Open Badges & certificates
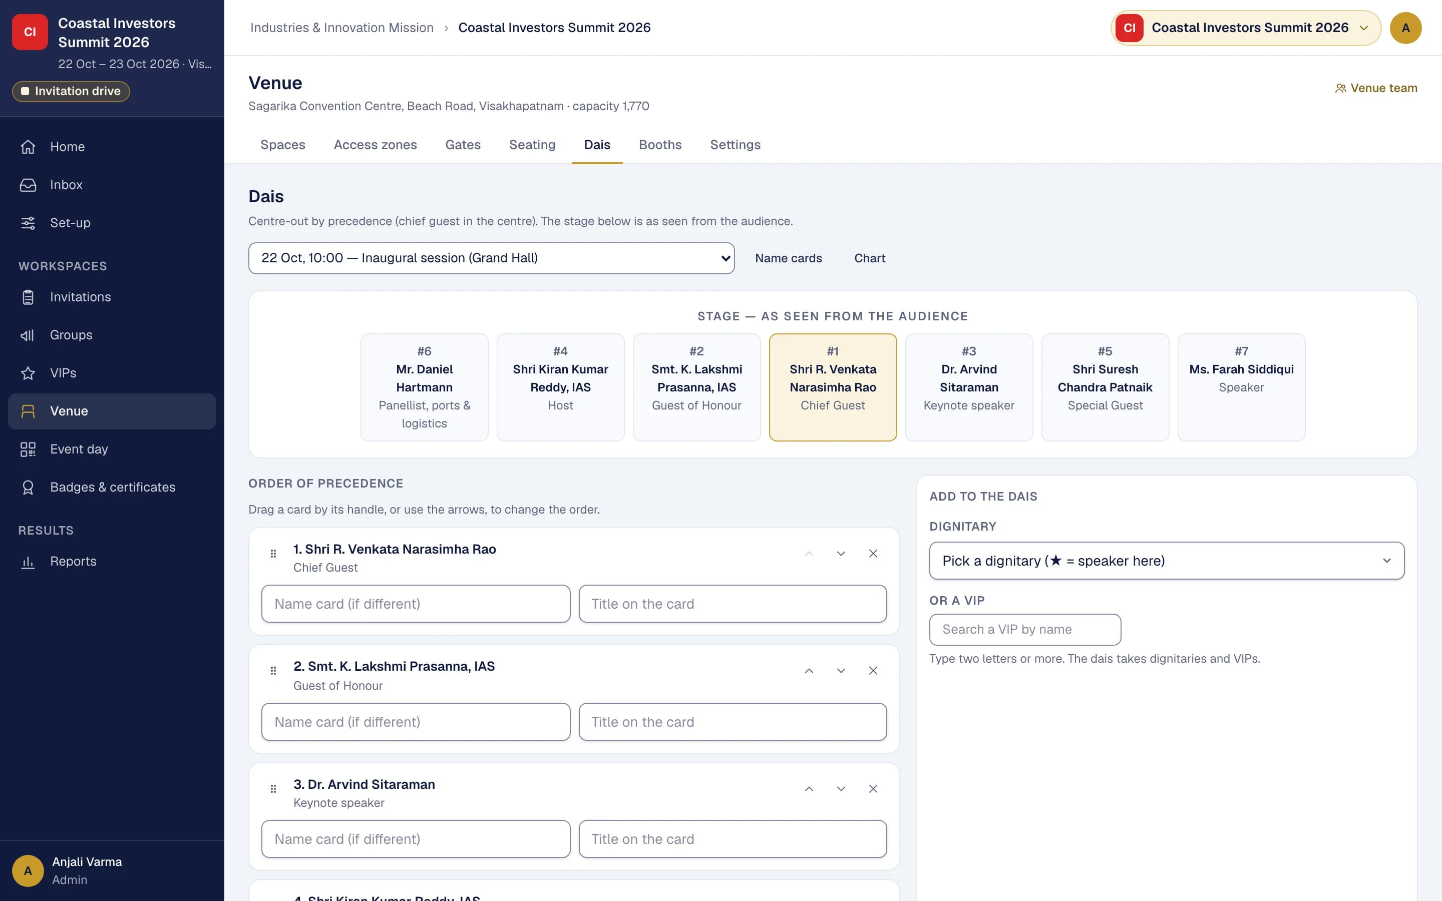 112,487
